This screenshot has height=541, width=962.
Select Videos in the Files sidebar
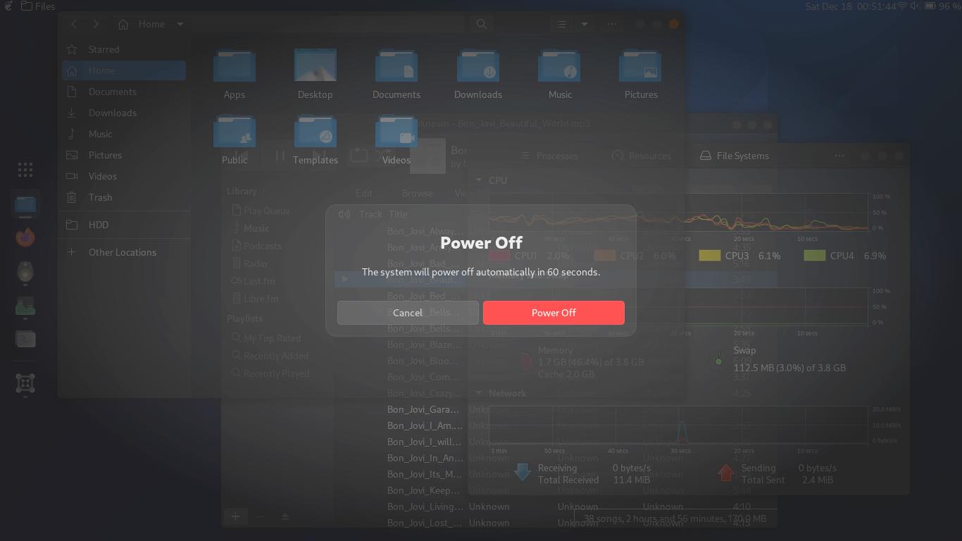point(124,176)
